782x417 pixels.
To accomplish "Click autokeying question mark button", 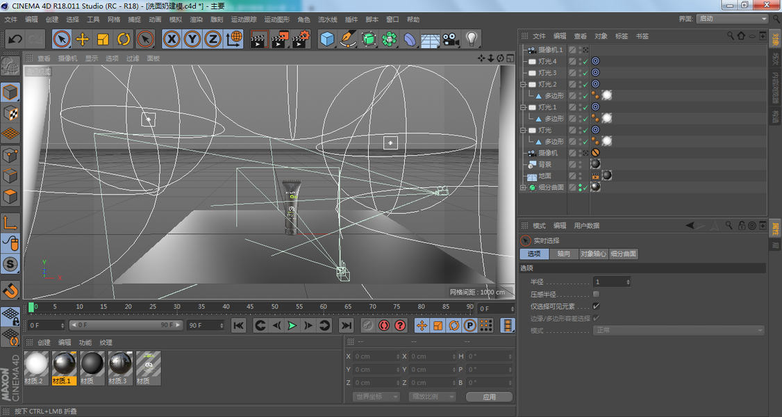I will (x=400, y=326).
